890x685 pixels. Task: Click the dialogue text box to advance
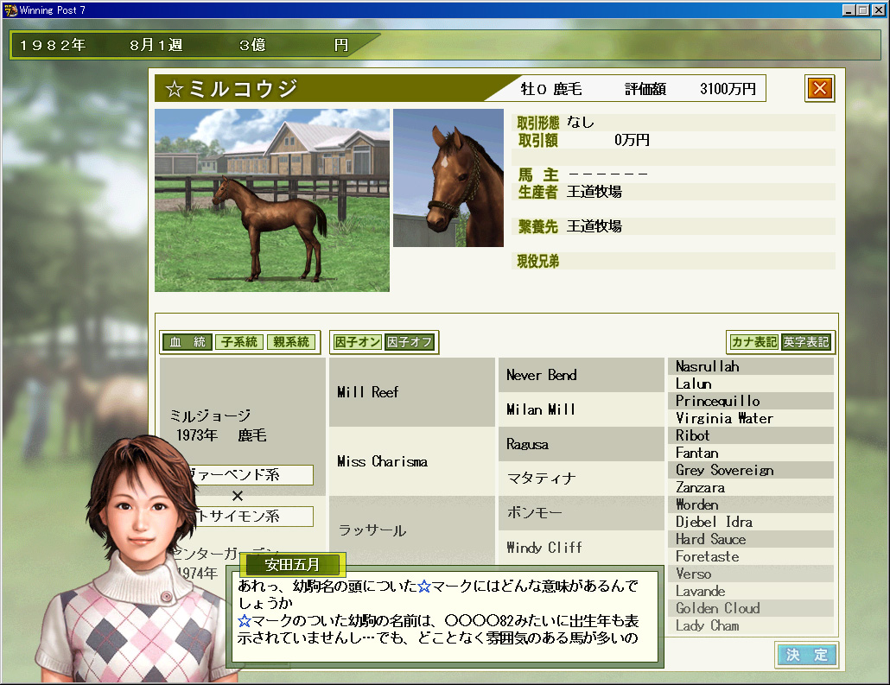pyautogui.click(x=445, y=617)
